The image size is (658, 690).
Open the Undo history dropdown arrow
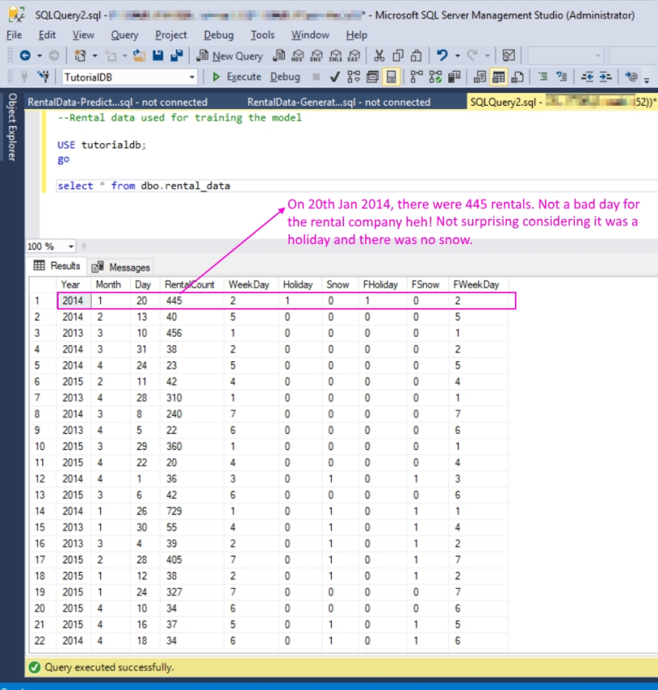(x=457, y=55)
